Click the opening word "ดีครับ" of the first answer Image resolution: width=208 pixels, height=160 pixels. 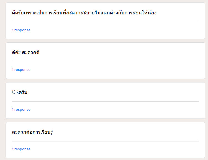click(18, 13)
